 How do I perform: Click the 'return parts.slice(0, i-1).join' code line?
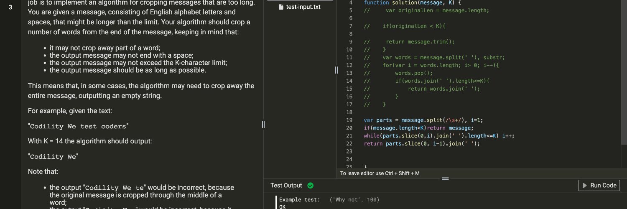(x=422, y=143)
